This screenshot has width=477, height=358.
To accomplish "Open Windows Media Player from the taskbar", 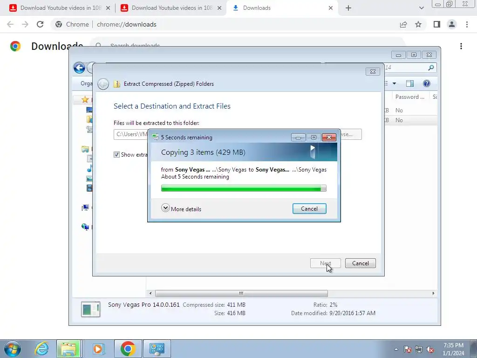I will point(98,349).
